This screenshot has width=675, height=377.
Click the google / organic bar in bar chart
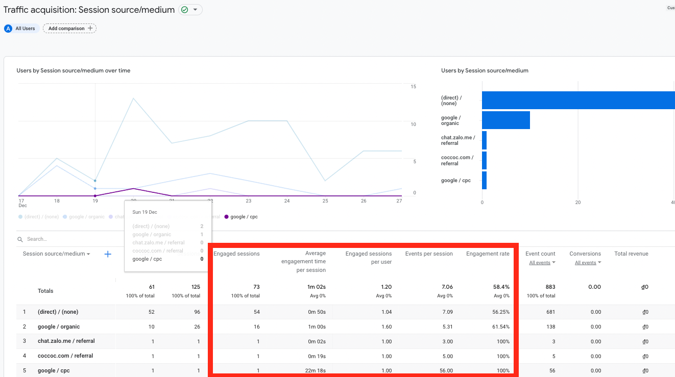tap(505, 120)
